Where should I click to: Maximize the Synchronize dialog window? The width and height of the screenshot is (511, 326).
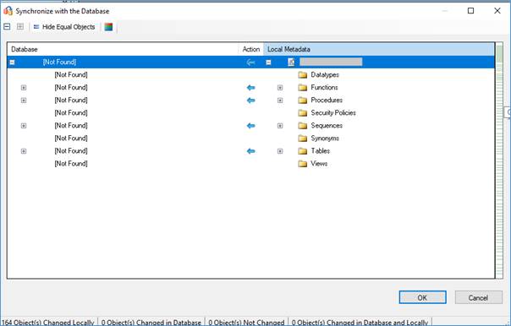tap(470, 11)
